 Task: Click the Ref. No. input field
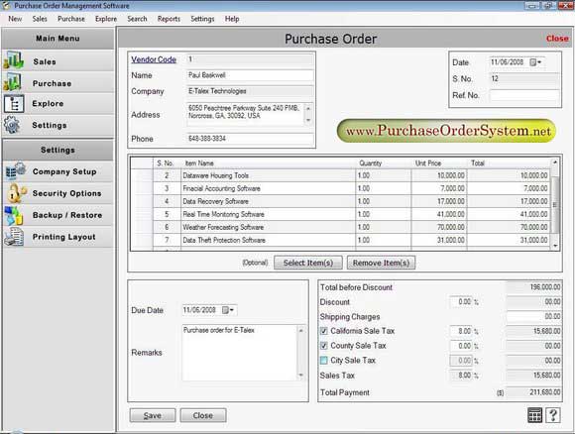coord(524,95)
